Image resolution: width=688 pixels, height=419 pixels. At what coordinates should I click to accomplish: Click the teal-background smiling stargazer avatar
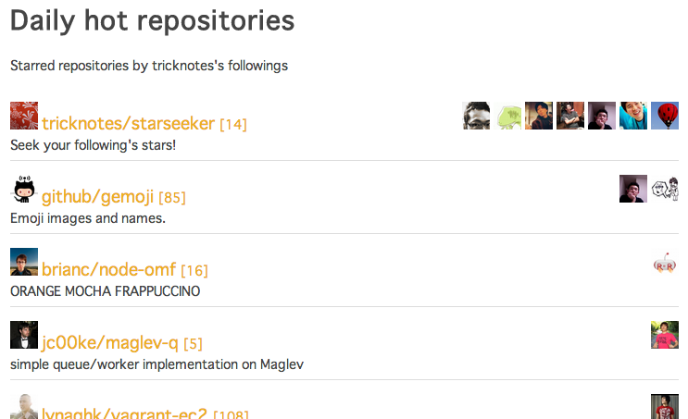coord(633,116)
